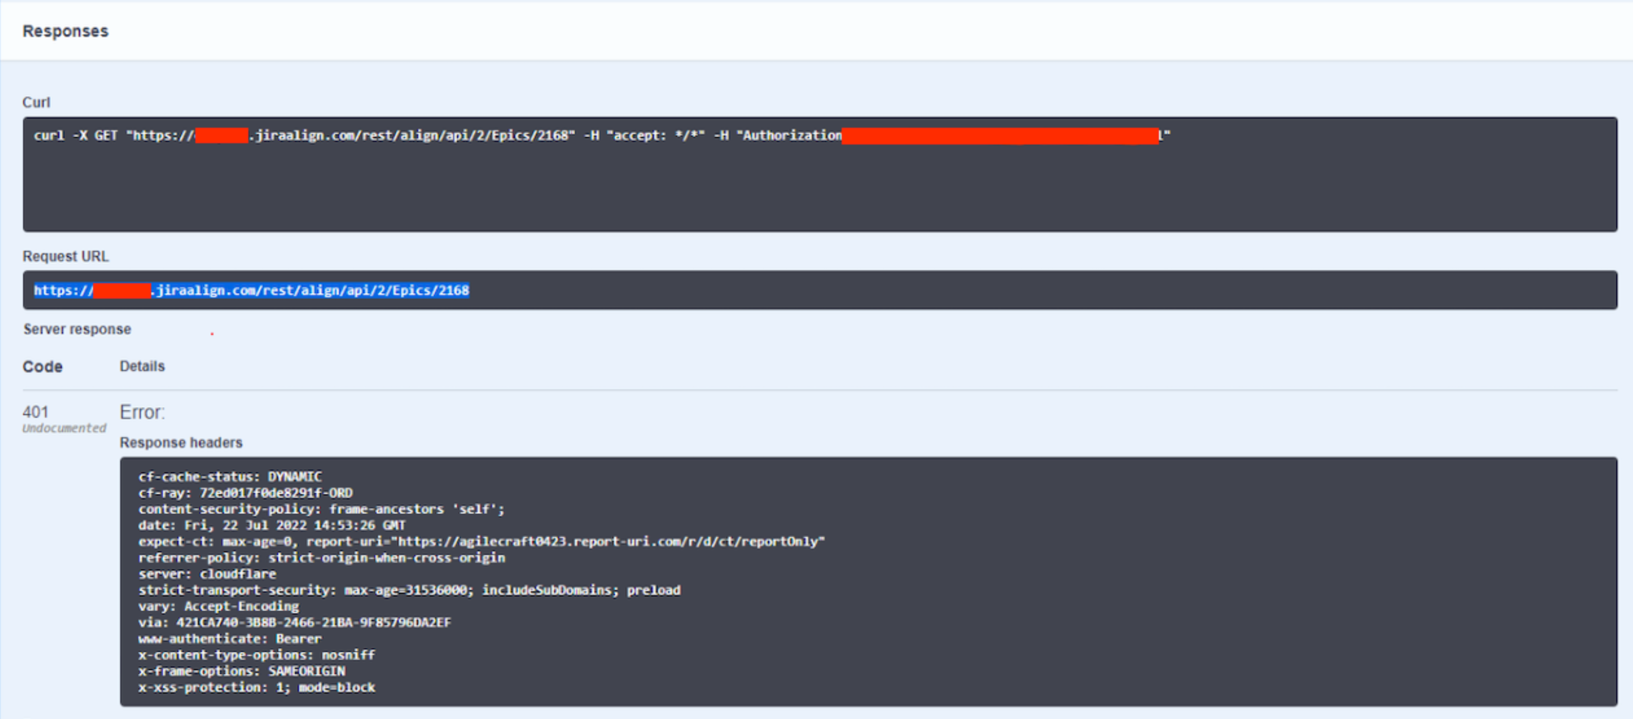This screenshot has width=1633, height=719.
Task: Click the Details column header
Action: click(142, 366)
